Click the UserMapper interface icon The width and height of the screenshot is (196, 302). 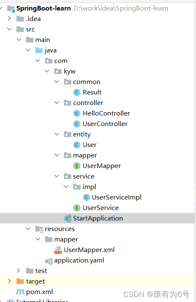coord(77,166)
